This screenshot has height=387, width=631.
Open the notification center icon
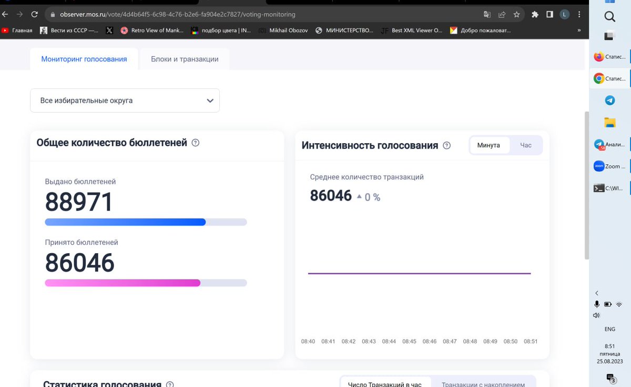(610, 378)
